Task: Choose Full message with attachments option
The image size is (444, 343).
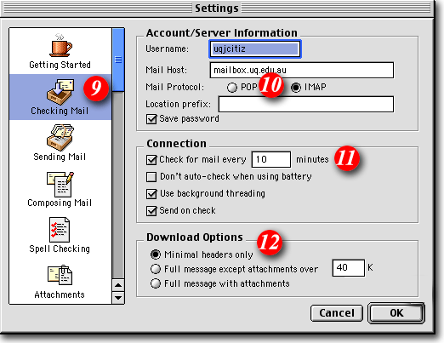Action: coord(156,283)
